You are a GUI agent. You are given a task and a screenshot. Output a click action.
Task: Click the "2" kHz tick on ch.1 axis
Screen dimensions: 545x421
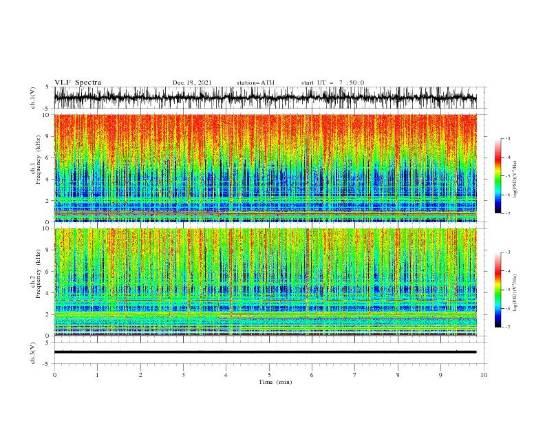[47, 201]
